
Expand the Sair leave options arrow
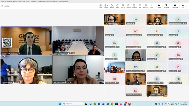(186, 6)
